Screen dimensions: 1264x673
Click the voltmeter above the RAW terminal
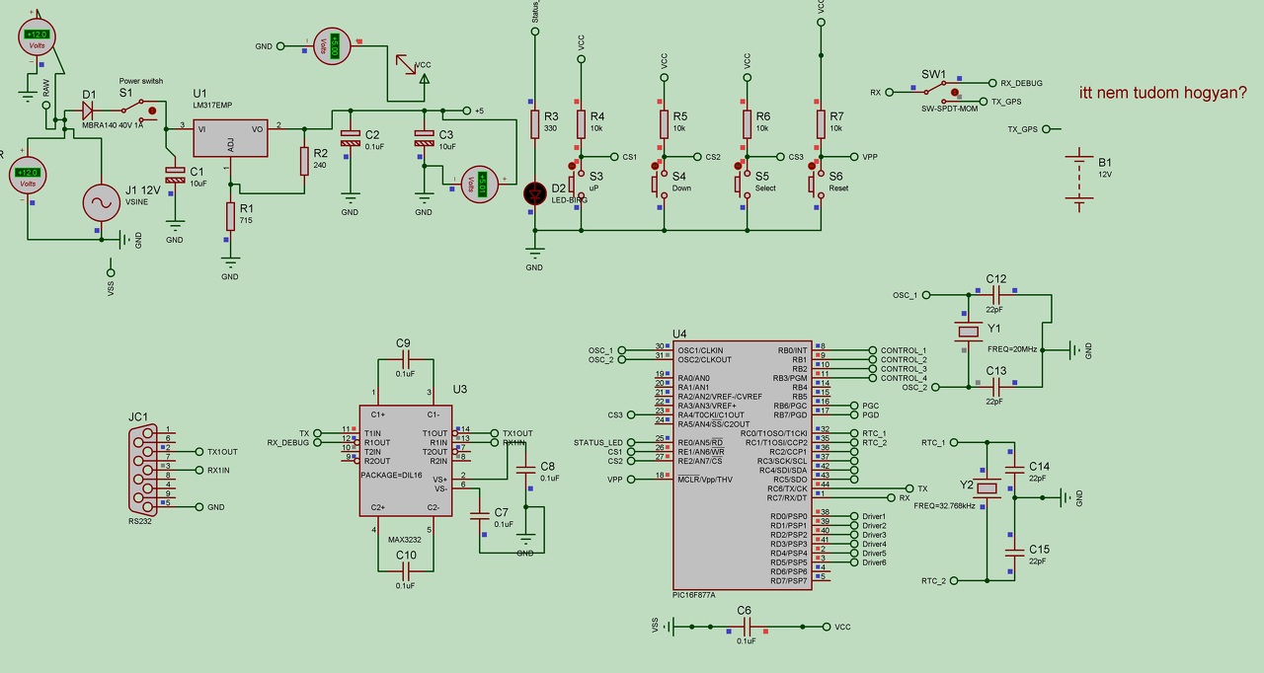[x=37, y=37]
